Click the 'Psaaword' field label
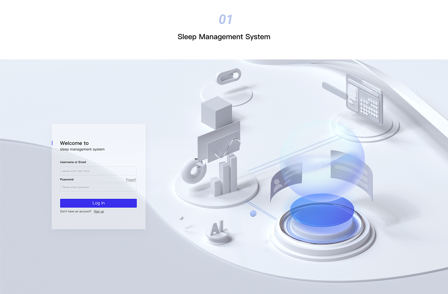Screen dimensions: 448x294 point(67,179)
